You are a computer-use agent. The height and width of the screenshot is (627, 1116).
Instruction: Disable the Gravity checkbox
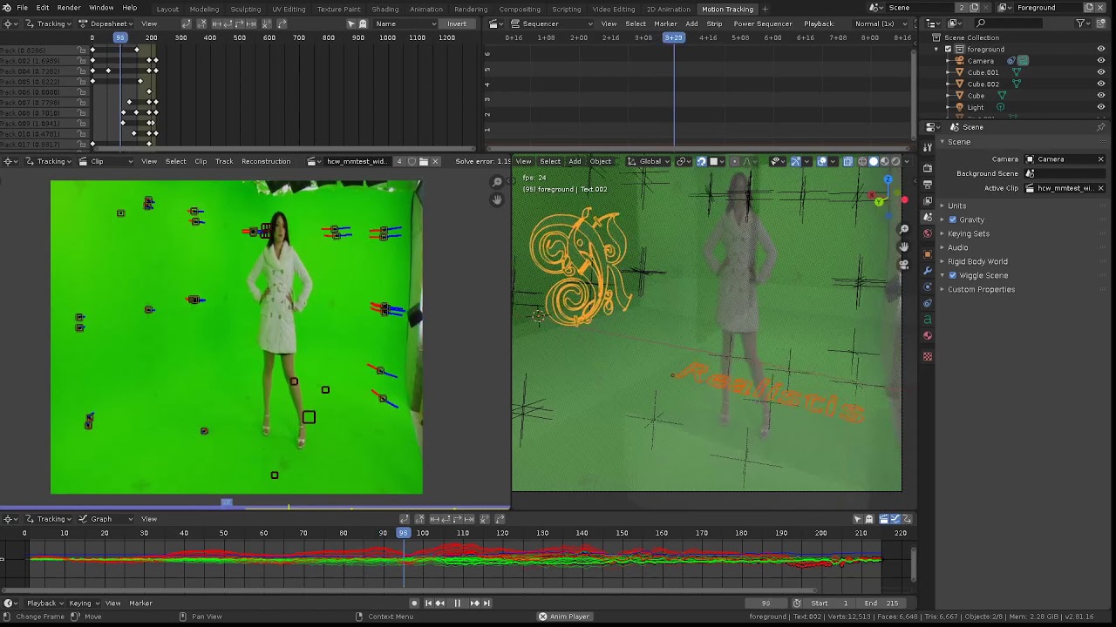click(x=953, y=219)
